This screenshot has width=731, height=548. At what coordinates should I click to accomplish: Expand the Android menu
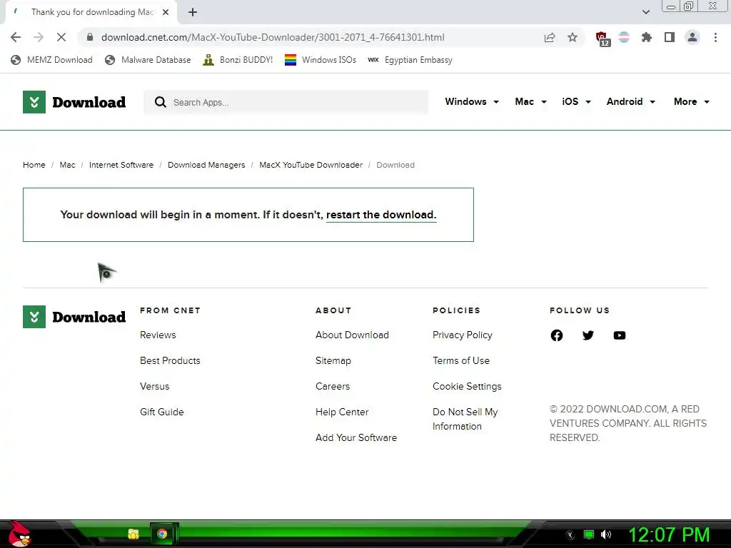click(631, 101)
